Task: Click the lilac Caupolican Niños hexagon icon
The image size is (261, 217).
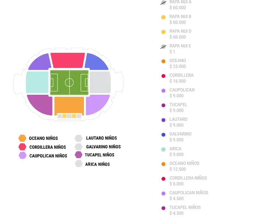Action: 22,155
